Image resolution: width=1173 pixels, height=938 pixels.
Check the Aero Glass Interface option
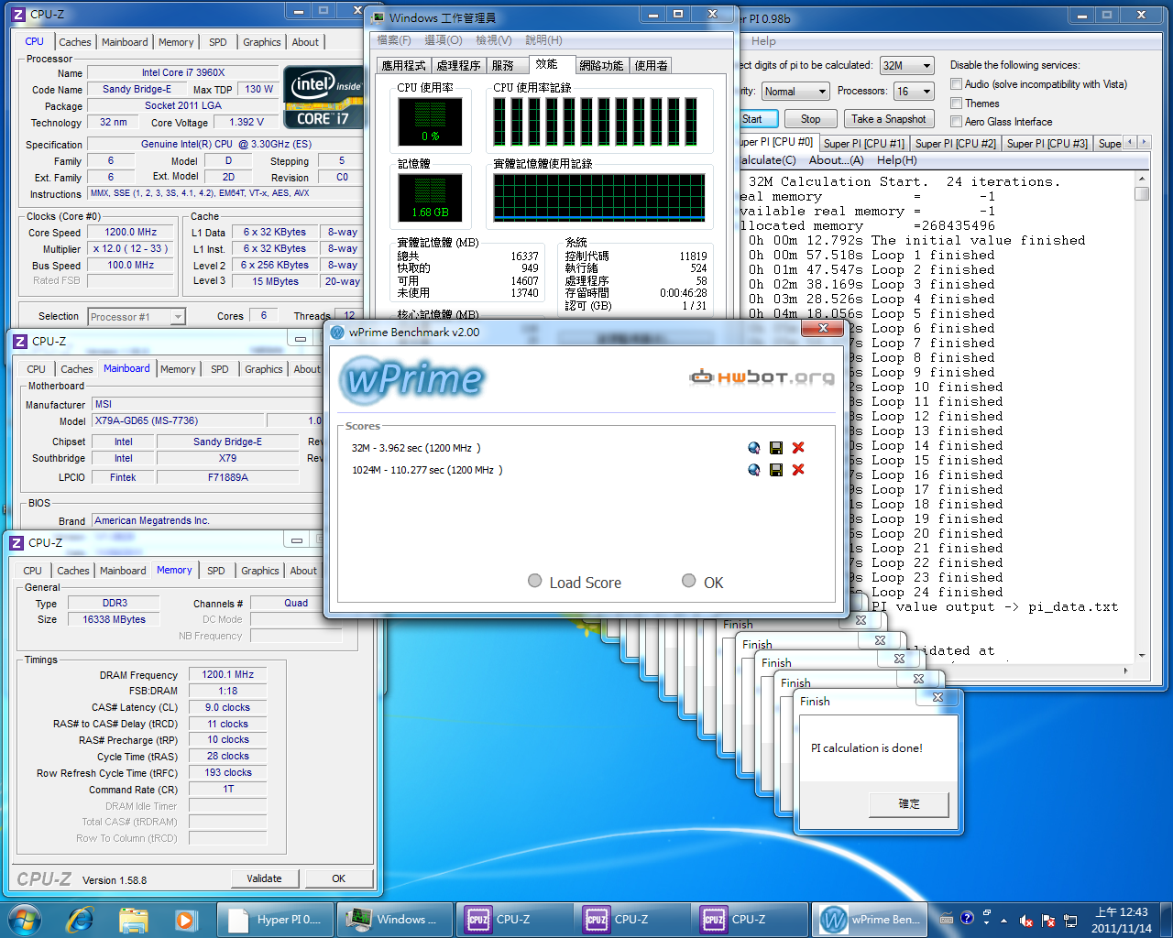[x=956, y=122]
